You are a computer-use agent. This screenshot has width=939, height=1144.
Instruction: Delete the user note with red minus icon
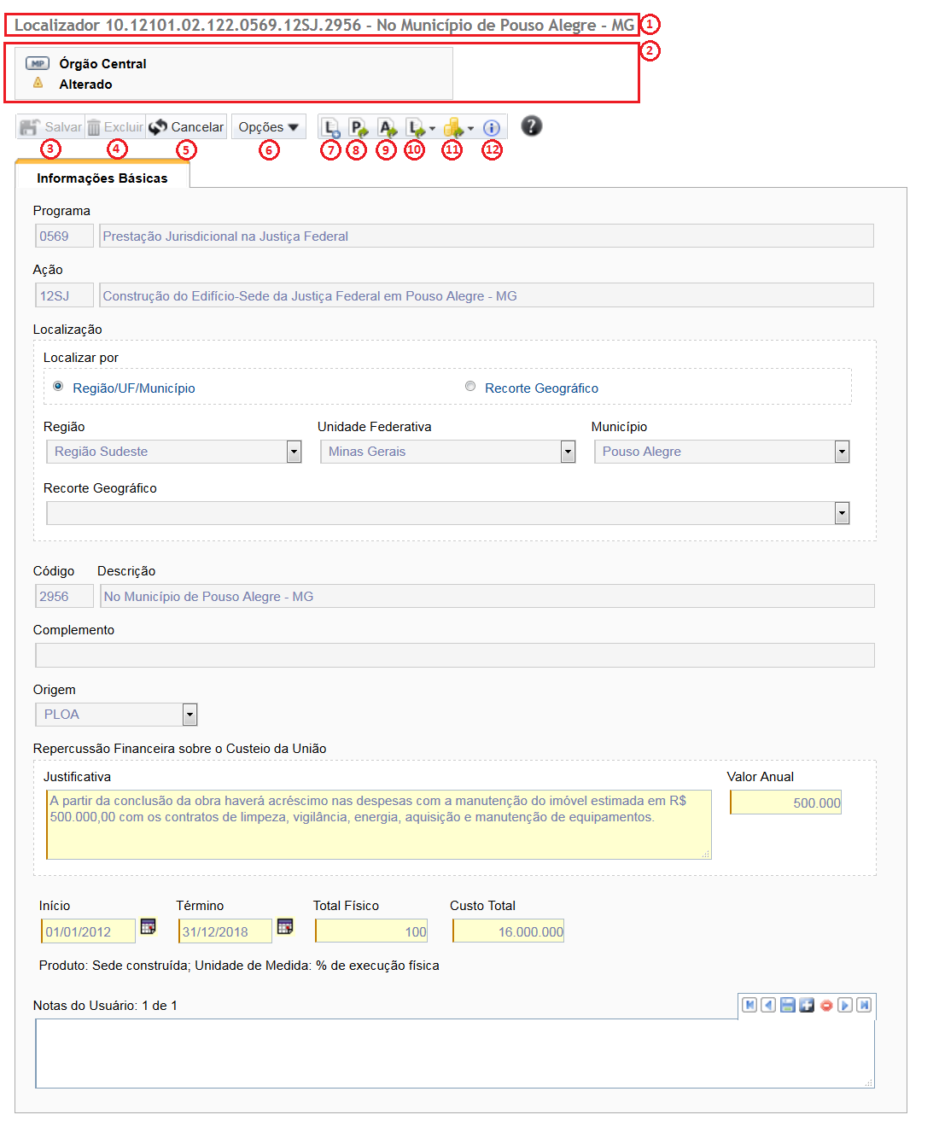pyautogui.click(x=826, y=1006)
